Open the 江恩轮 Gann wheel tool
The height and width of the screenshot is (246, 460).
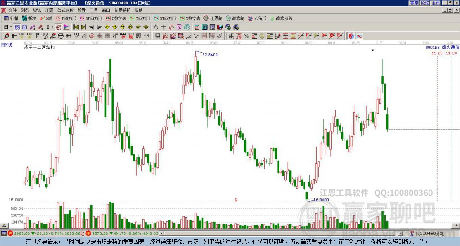coord(213,18)
